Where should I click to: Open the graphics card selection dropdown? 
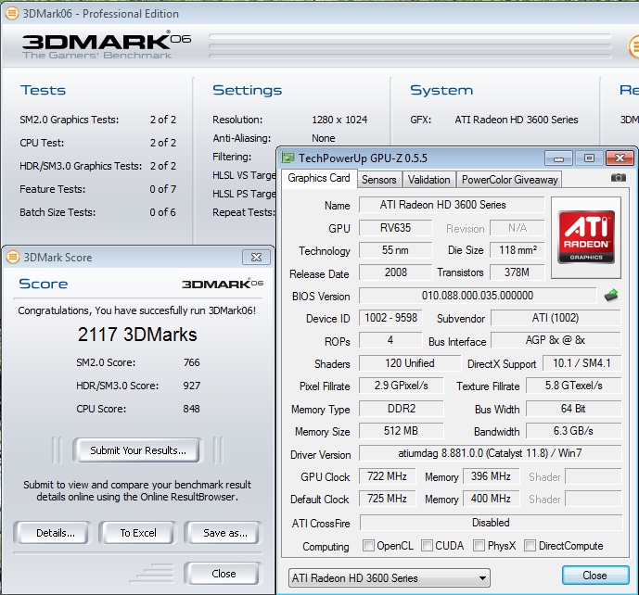390,578
